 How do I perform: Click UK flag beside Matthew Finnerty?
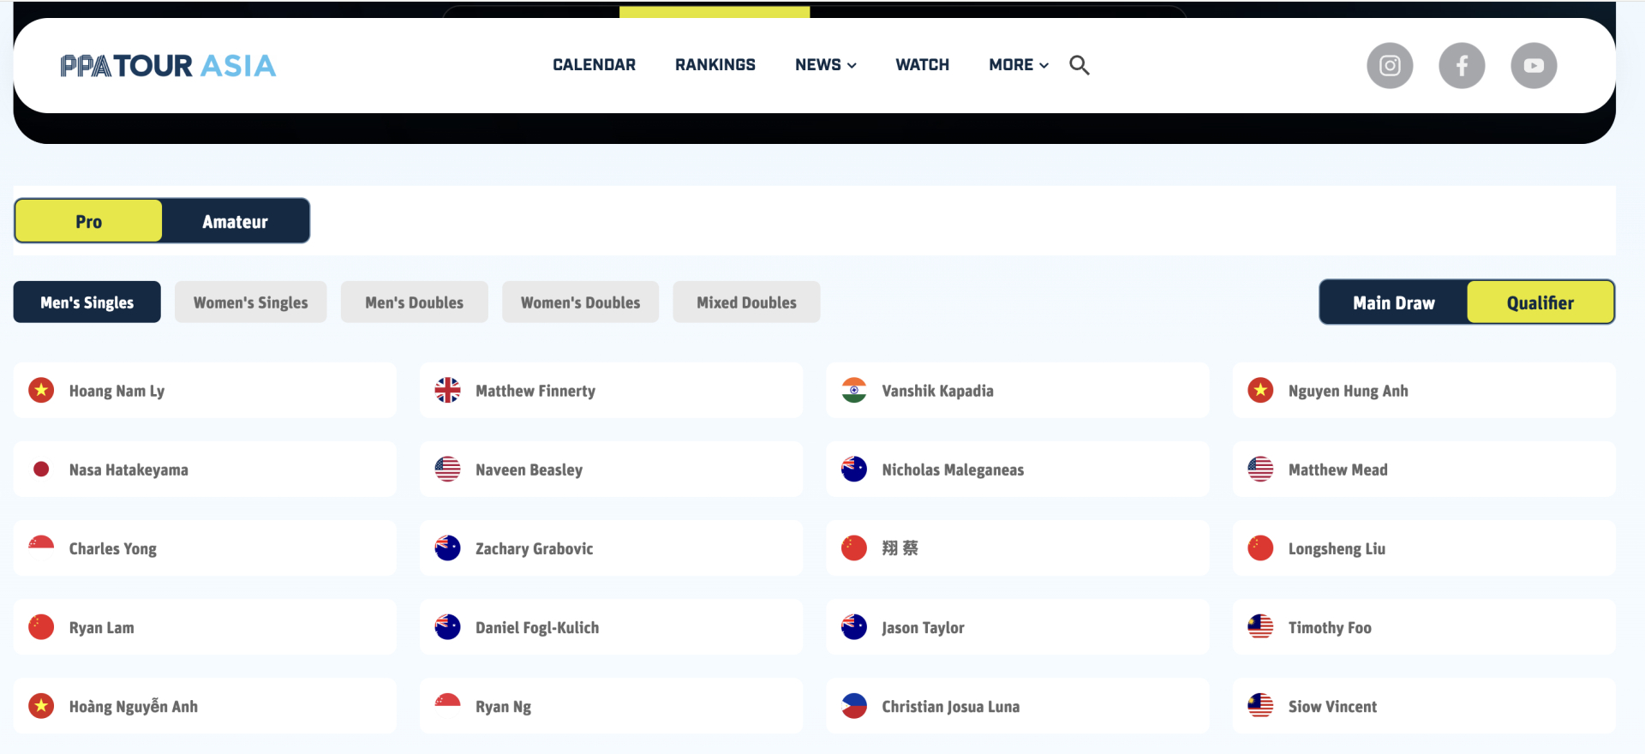point(447,391)
